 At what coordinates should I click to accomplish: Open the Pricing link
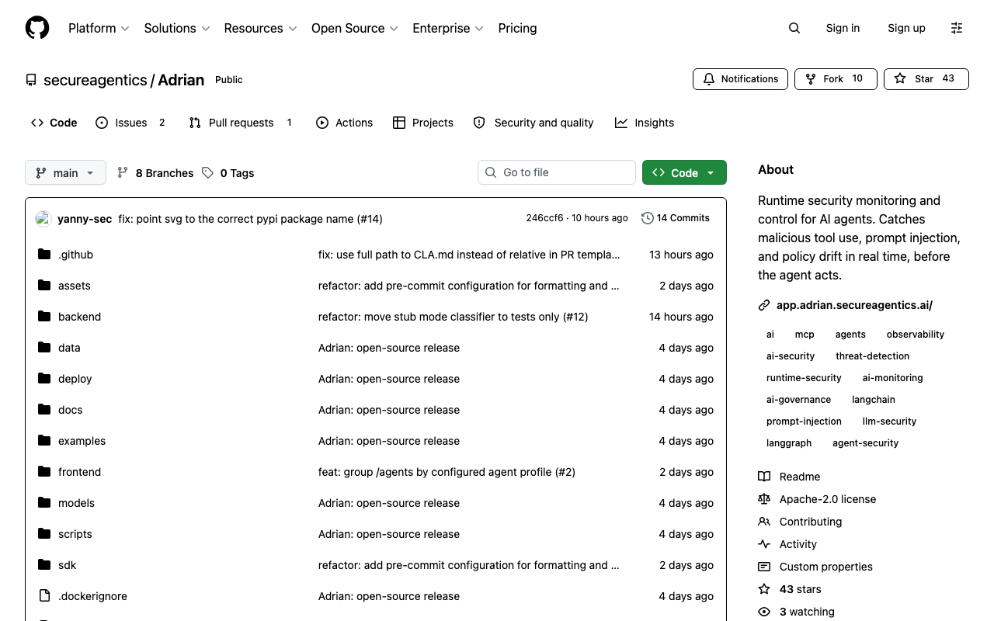pyautogui.click(x=517, y=28)
